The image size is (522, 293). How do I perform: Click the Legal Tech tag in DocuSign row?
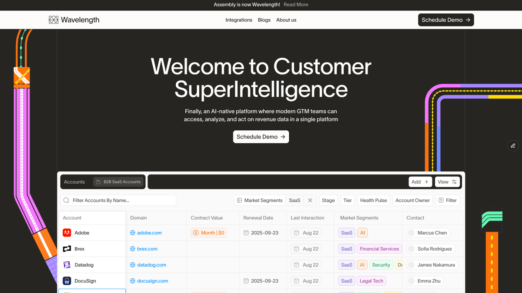371,281
